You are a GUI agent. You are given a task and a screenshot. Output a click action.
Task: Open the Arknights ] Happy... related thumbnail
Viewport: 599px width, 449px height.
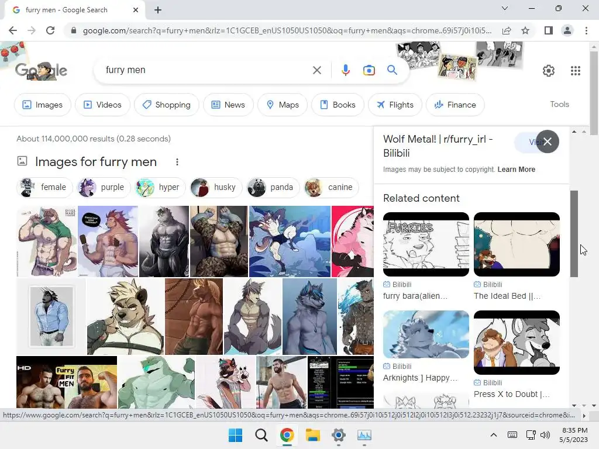tap(426, 334)
